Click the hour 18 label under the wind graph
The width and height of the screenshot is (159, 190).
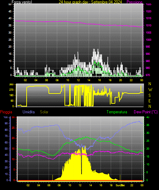(x=110, y=80)
